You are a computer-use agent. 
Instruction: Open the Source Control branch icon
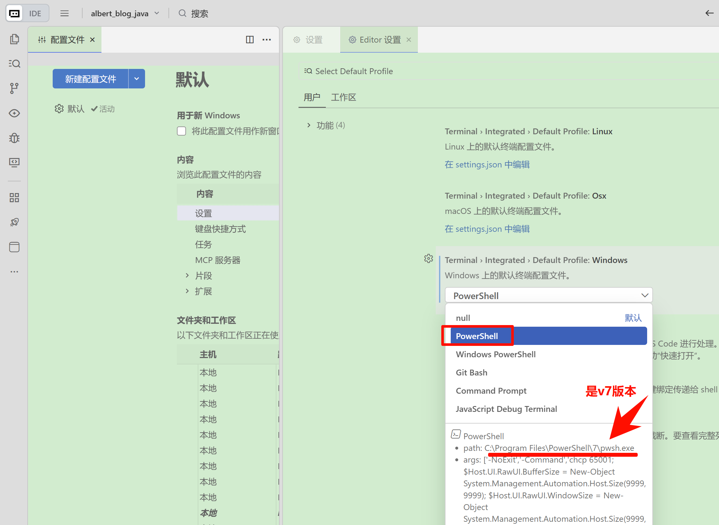tap(14, 88)
